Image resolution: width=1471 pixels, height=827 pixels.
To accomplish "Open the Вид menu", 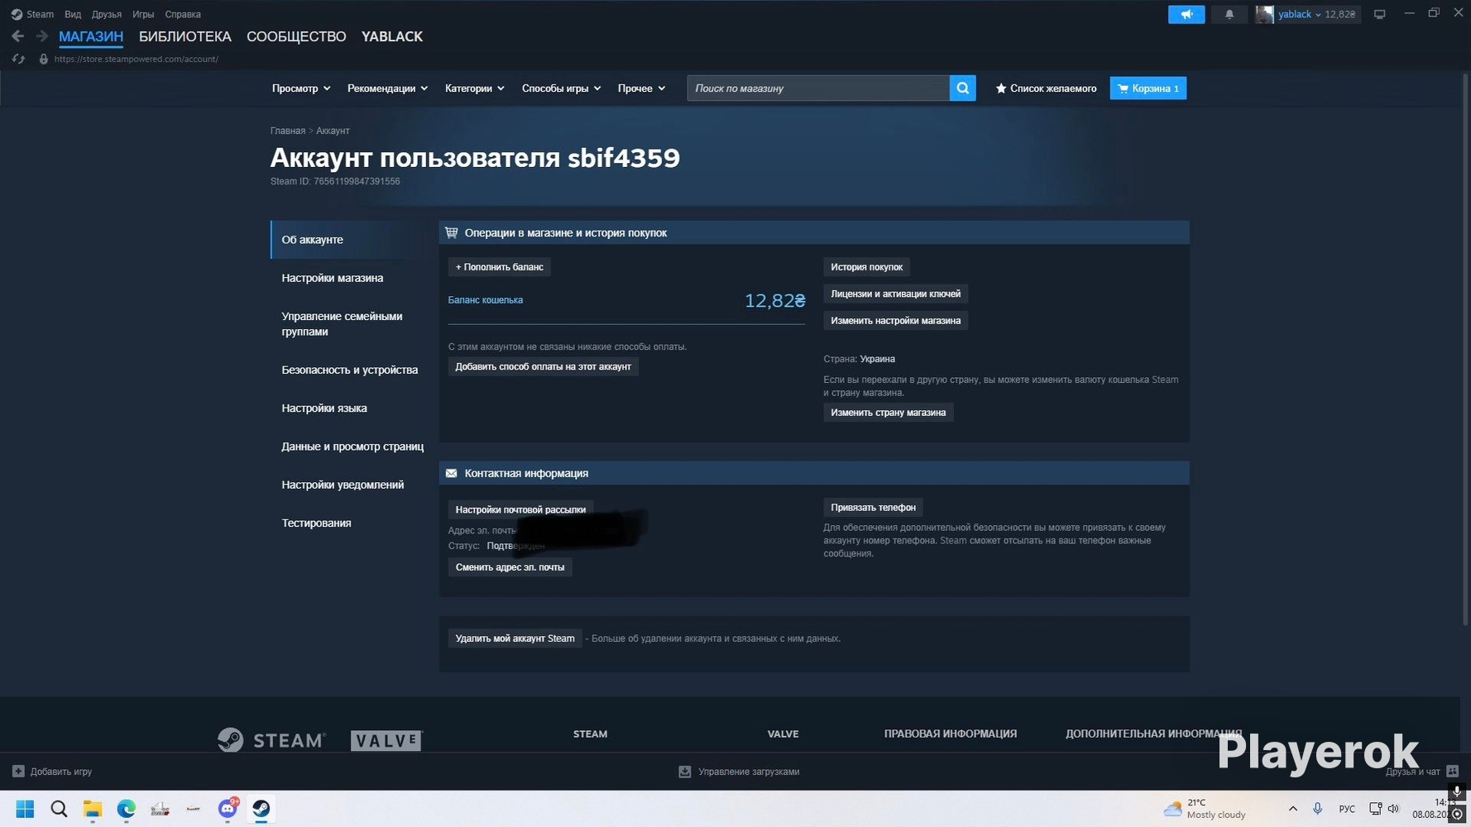I will tap(73, 14).
